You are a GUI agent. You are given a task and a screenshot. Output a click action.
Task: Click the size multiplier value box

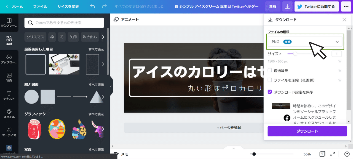337,54
